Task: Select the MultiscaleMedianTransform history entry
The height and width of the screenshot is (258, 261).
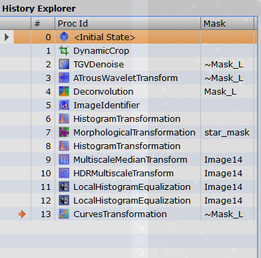Action: coord(130,160)
